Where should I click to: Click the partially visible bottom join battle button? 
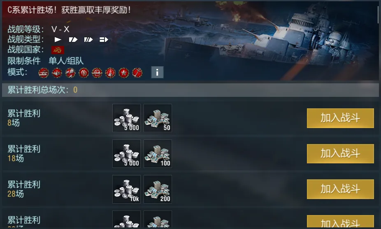(x=340, y=221)
